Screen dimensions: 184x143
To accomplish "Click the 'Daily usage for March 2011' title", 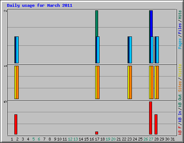I will click(40, 5).
